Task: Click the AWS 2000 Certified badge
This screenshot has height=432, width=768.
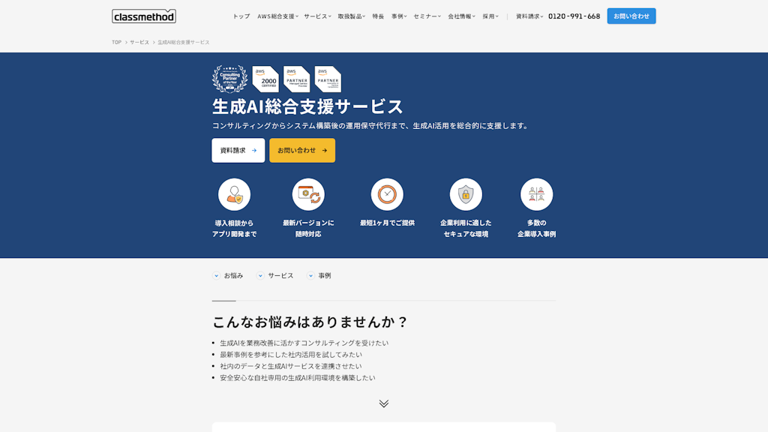Action: click(265, 79)
